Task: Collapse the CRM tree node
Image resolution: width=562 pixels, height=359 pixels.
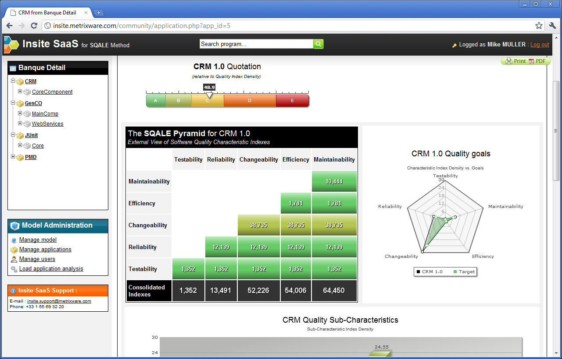Action: (13, 81)
